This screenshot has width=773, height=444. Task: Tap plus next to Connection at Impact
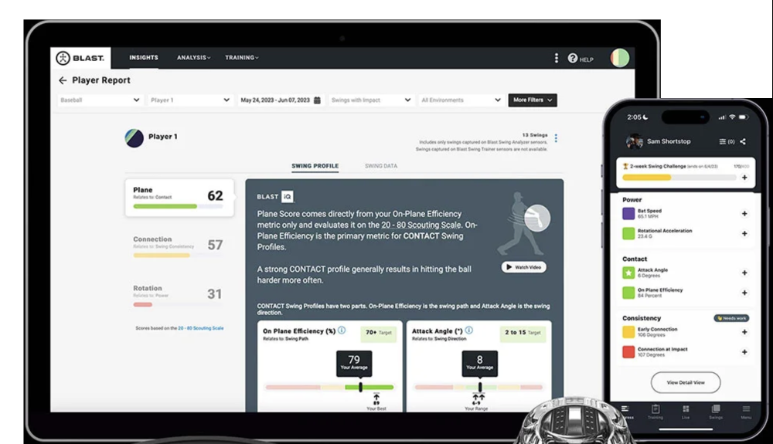(744, 352)
